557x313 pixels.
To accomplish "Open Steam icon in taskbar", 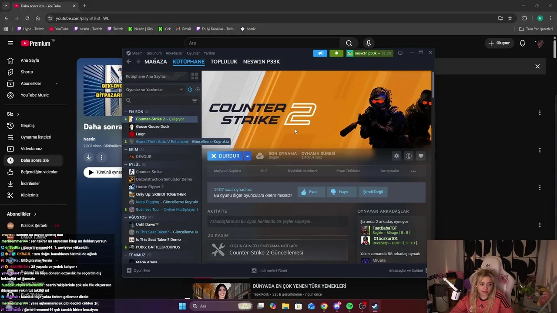I will click(375, 306).
